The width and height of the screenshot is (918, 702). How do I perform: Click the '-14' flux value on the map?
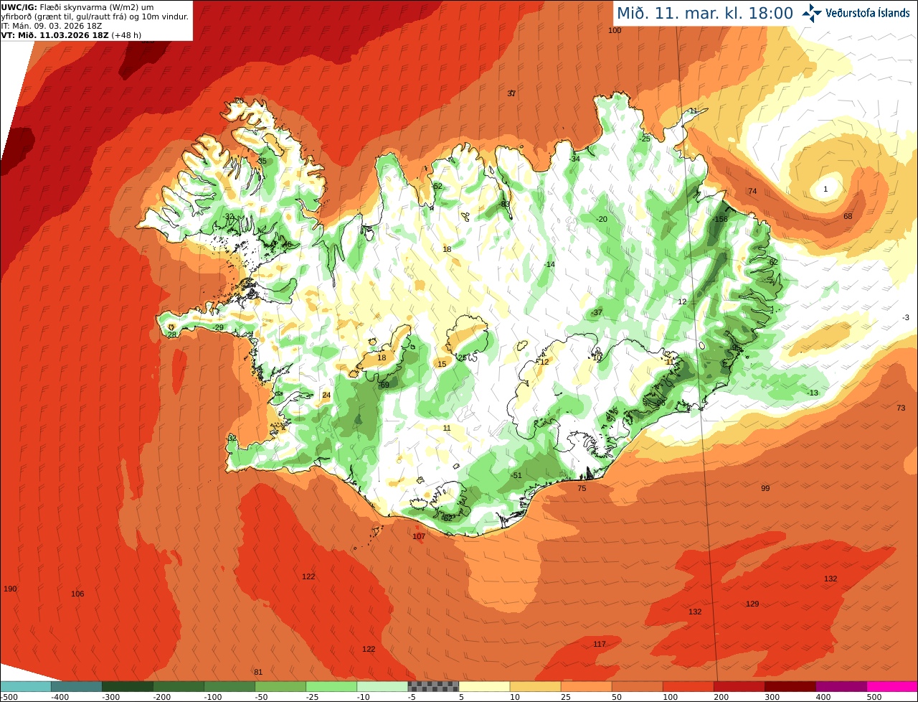click(549, 265)
